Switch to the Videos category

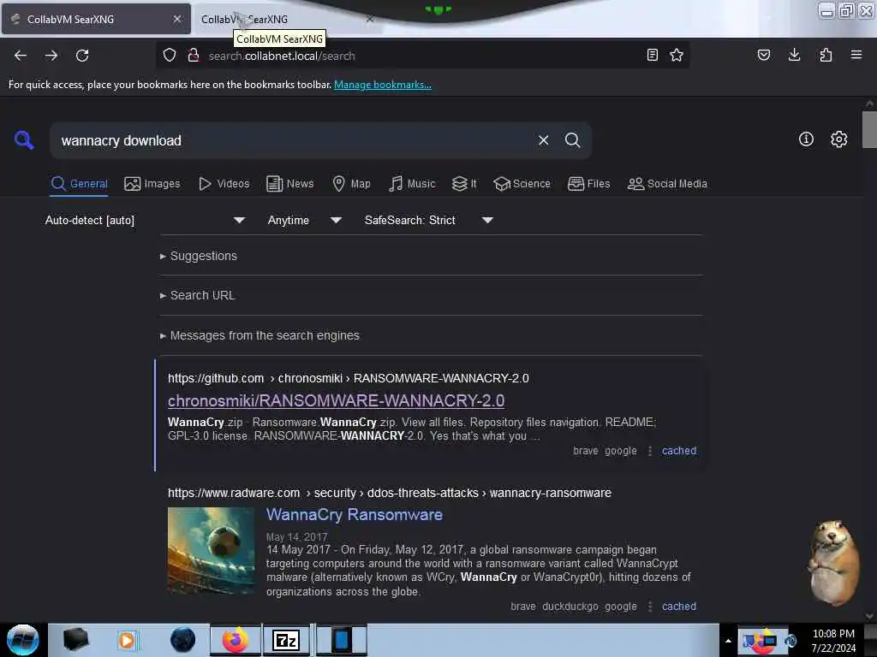tap(224, 184)
